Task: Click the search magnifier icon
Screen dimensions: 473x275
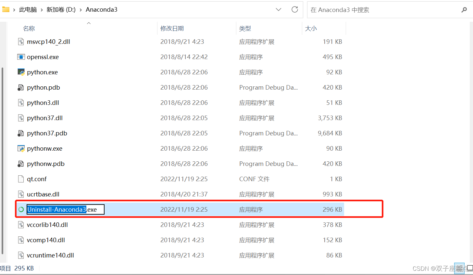Action: click(464, 10)
